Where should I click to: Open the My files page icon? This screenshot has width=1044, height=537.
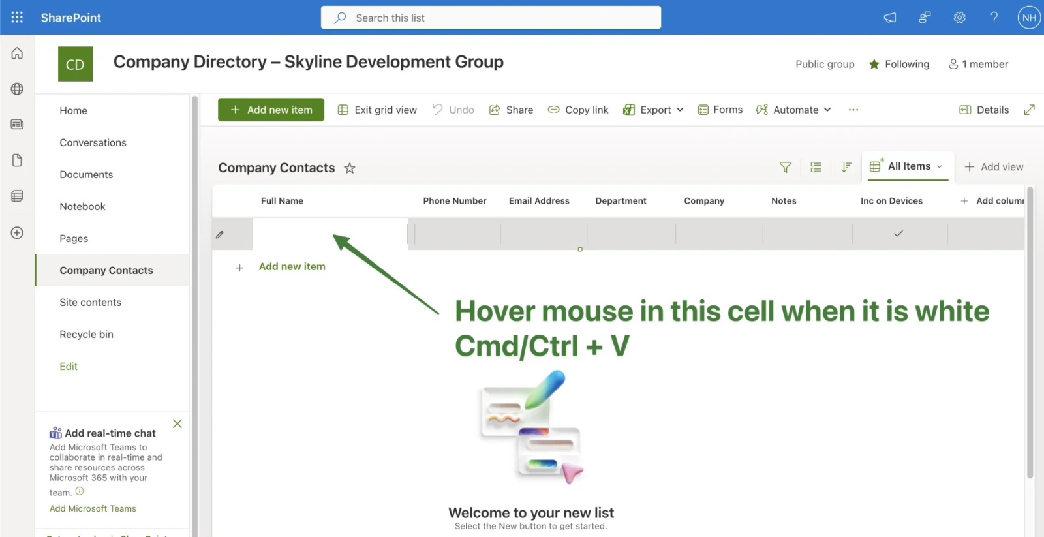tap(17, 160)
